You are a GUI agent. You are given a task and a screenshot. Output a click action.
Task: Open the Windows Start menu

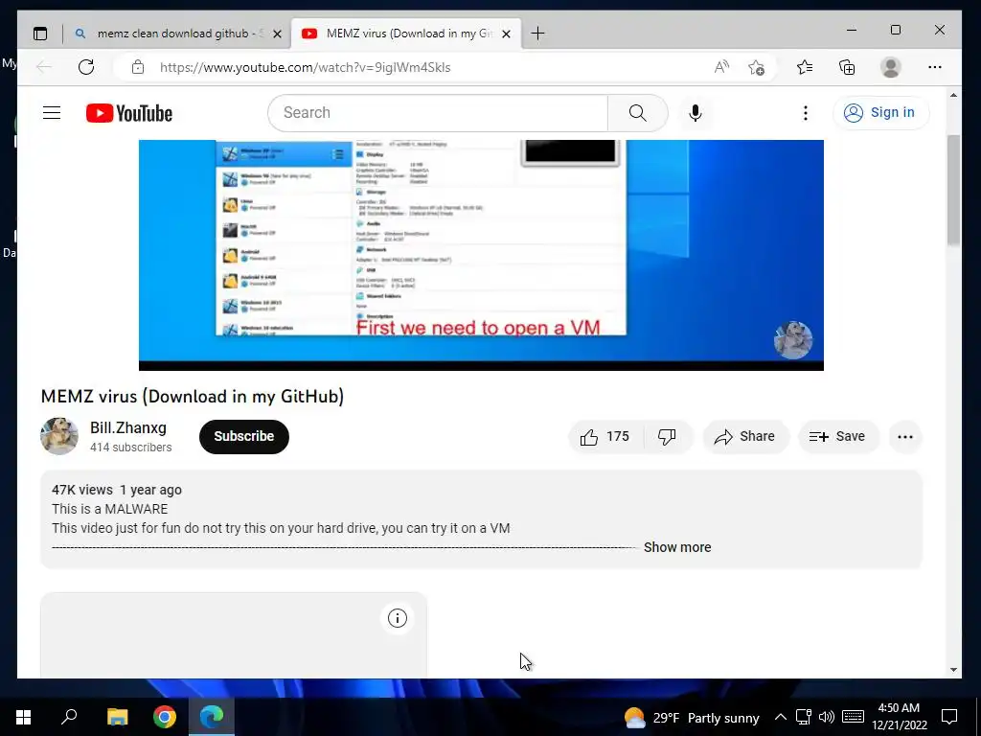[23, 717]
